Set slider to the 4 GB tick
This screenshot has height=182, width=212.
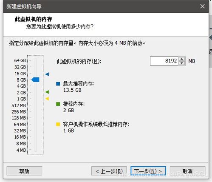pos(35,86)
